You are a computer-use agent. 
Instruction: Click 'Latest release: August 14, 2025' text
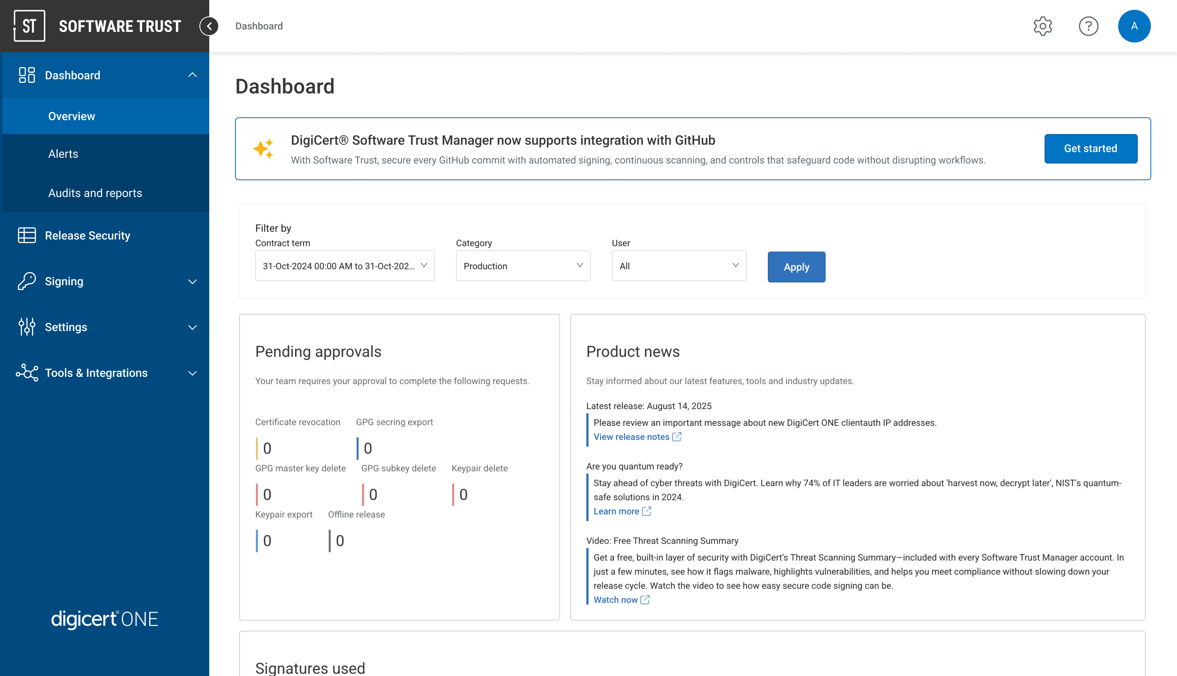649,406
